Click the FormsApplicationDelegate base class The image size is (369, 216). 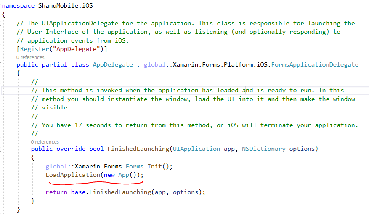pos(315,64)
